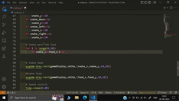Open More Actions ellipsis in editor

click(176, 8)
